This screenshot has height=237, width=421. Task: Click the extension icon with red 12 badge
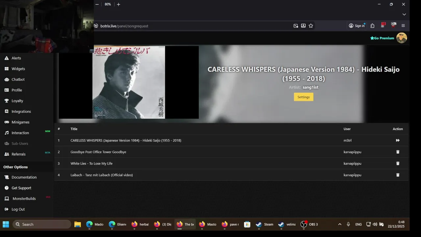[383, 25]
